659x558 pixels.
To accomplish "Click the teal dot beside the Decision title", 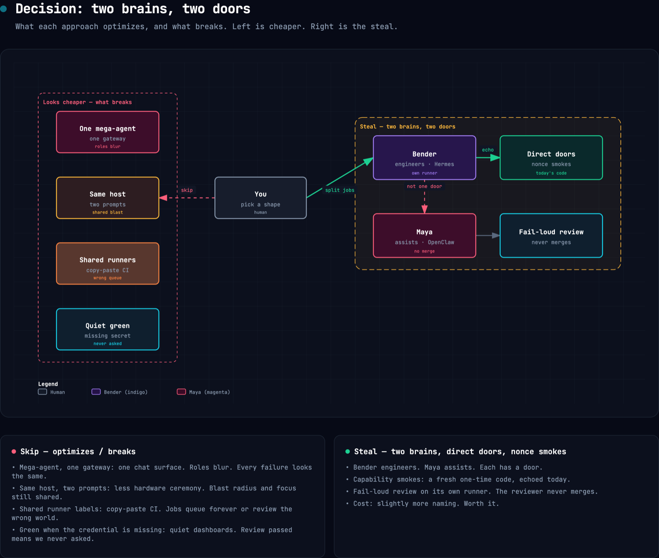I will coord(3,9).
